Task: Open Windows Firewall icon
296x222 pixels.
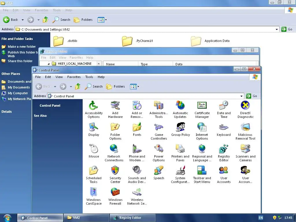Action: (115, 196)
